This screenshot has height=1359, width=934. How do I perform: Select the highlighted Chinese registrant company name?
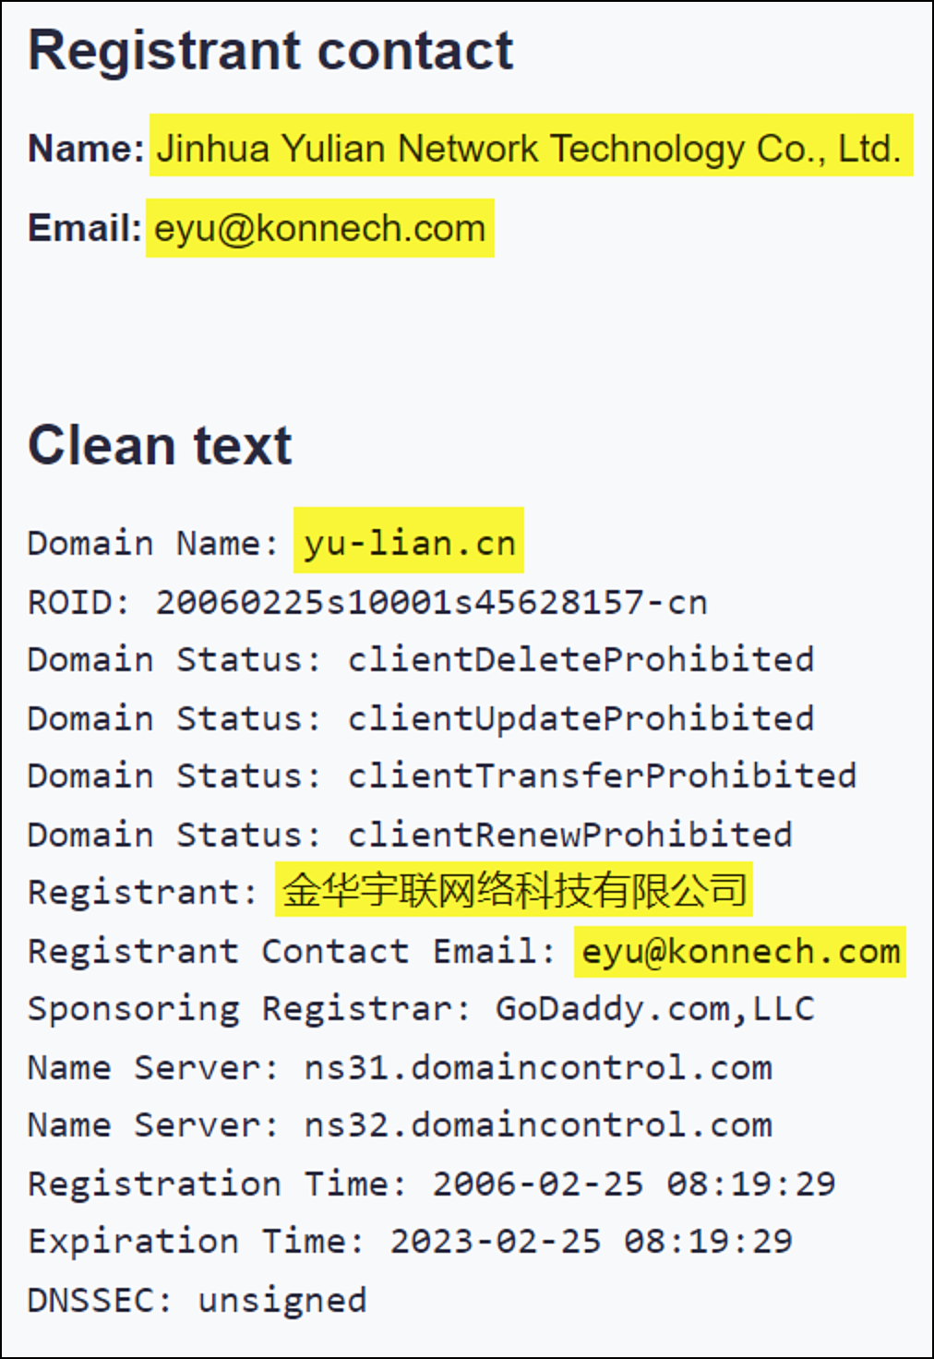(x=514, y=890)
